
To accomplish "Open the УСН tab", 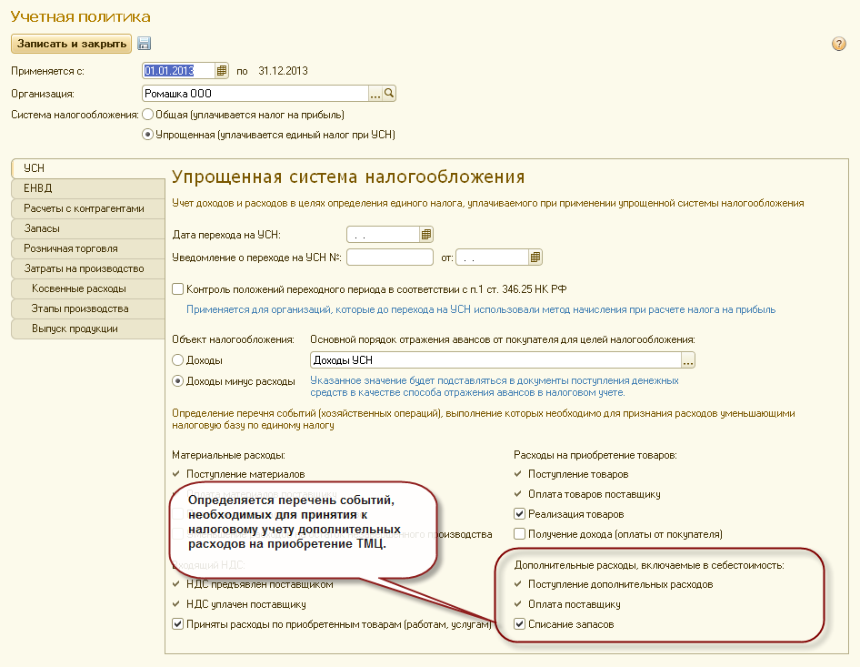I will [x=88, y=168].
